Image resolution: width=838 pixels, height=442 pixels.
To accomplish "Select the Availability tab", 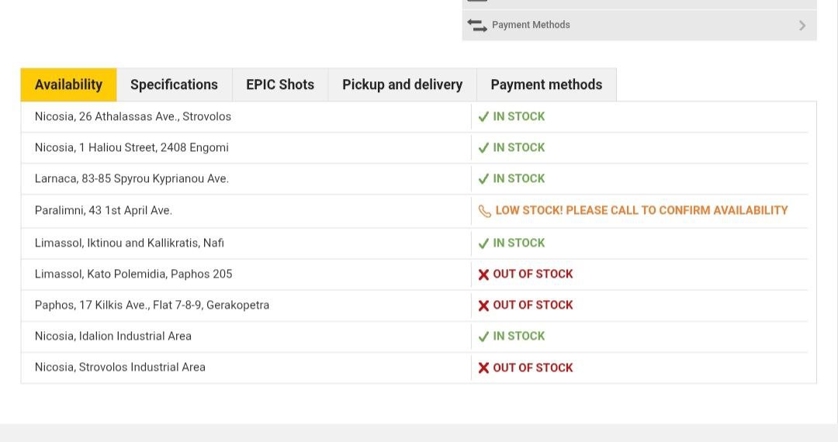I will (68, 85).
